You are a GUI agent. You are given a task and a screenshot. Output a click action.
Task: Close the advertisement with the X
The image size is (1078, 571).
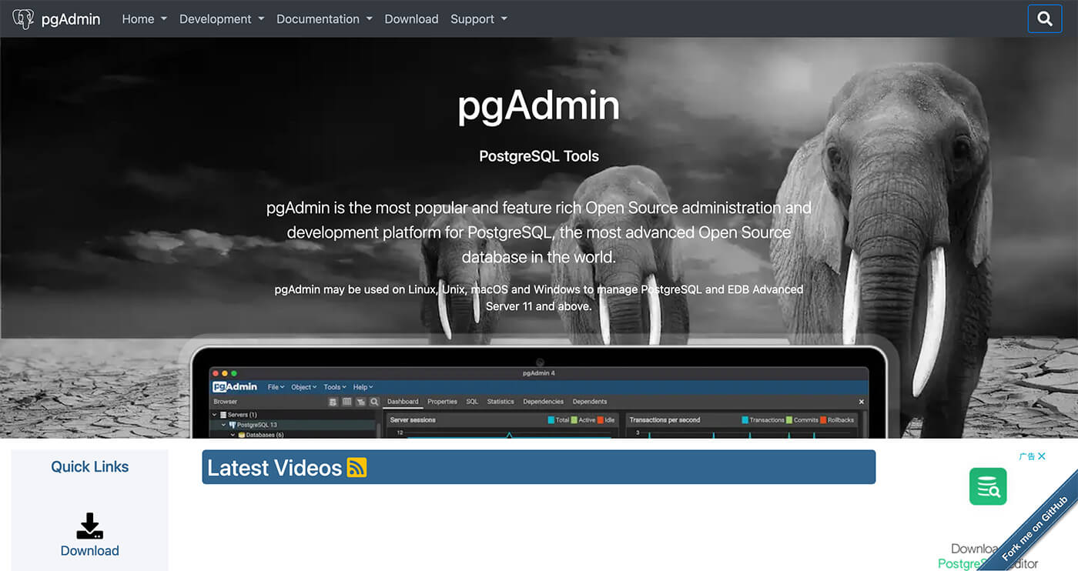(1042, 456)
